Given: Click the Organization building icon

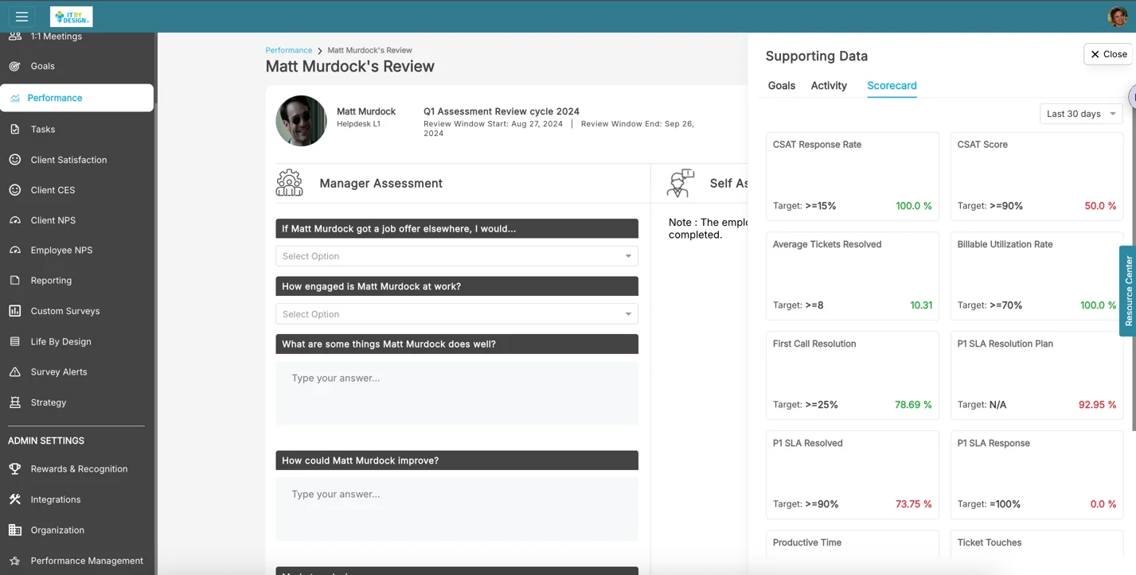Looking at the screenshot, I should [15, 530].
